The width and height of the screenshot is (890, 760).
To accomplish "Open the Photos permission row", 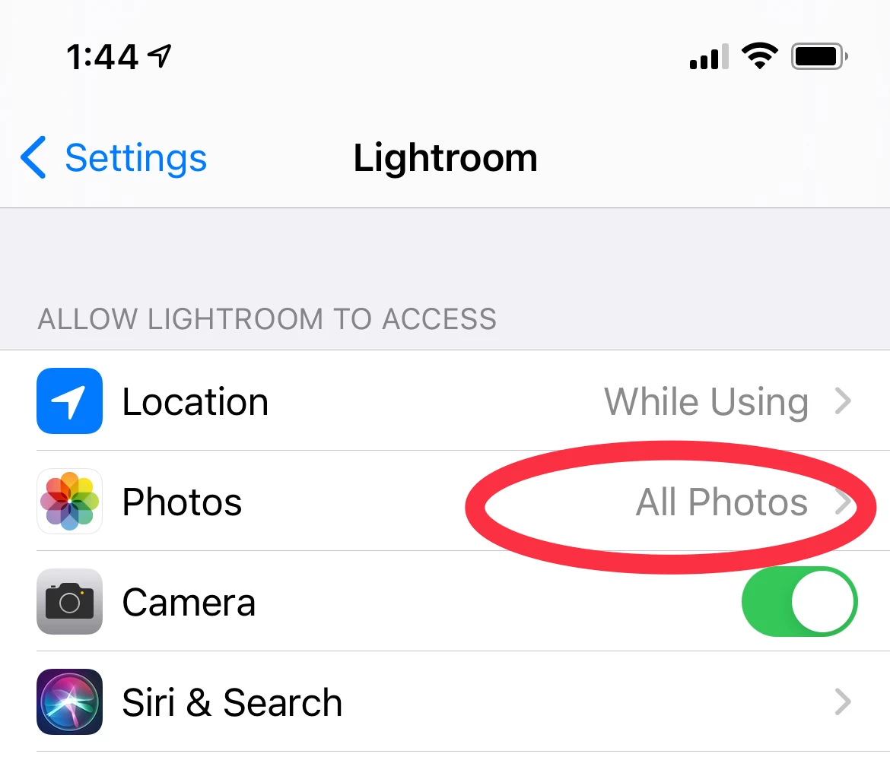I will (x=445, y=502).
